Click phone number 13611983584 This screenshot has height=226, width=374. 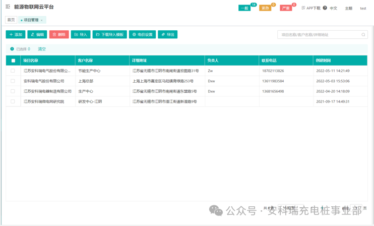[273, 81]
